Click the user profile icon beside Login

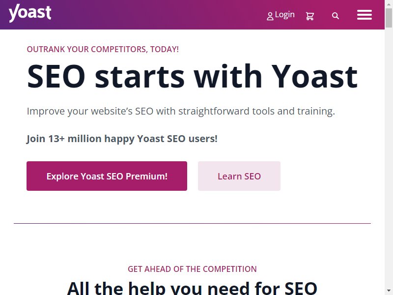point(270,16)
